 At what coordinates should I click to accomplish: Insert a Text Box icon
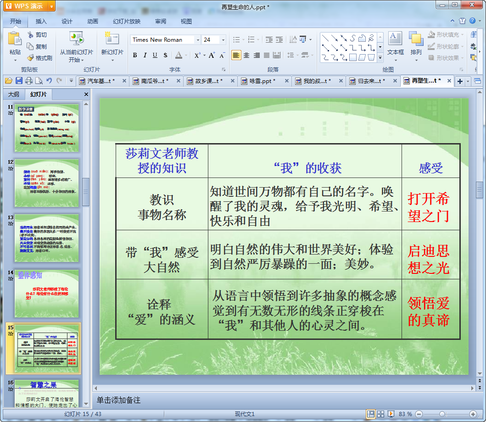pos(395,39)
